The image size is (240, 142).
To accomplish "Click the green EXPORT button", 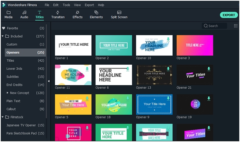I will pyautogui.click(x=229, y=15).
